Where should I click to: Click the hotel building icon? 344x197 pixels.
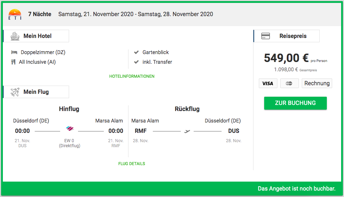tap(15, 36)
